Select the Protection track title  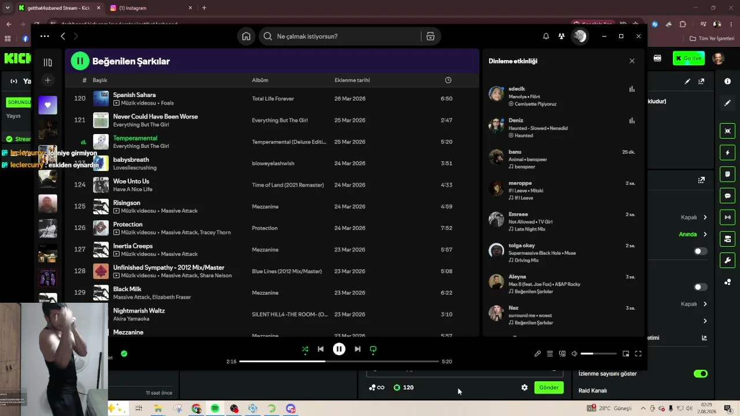click(x=128, y=224)
